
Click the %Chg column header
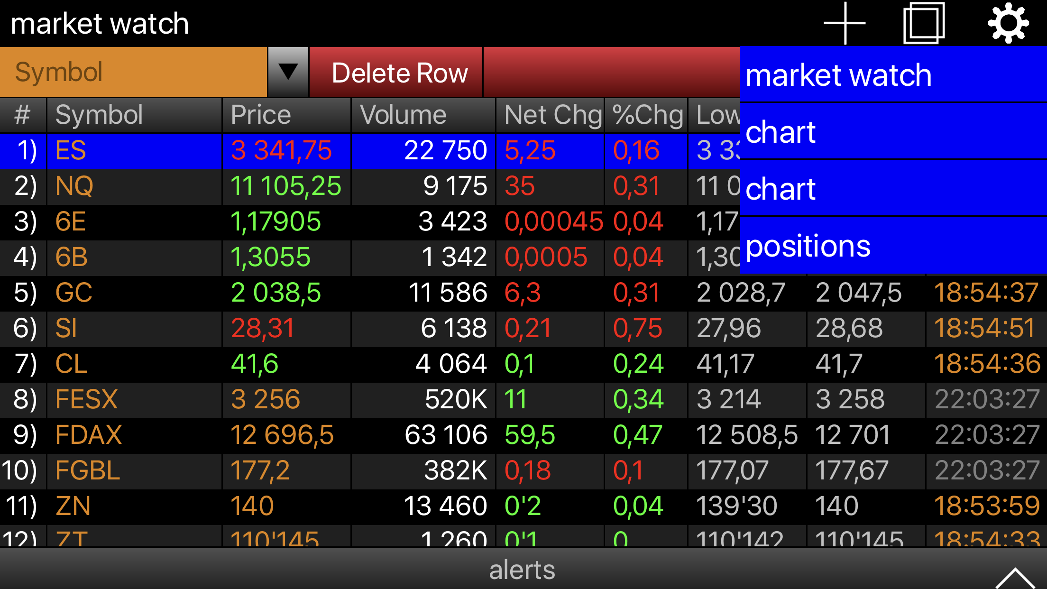(x=646, y=115)
